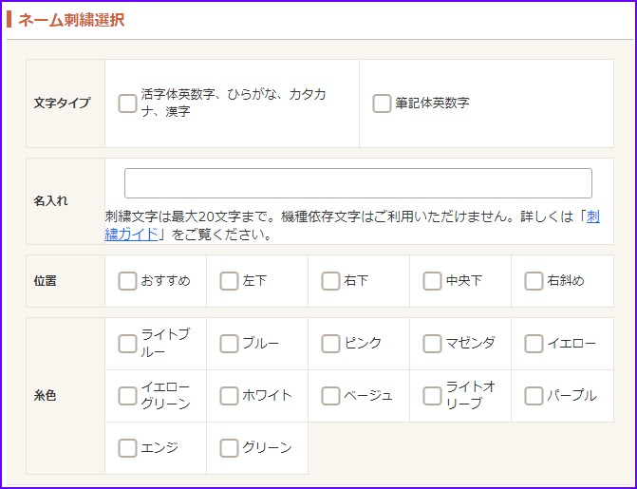
Task: Choose ピンク as thread color
Action: click(x=330, y=344)
